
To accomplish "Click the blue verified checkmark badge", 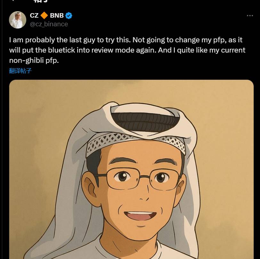I will (x=69, y=16).
